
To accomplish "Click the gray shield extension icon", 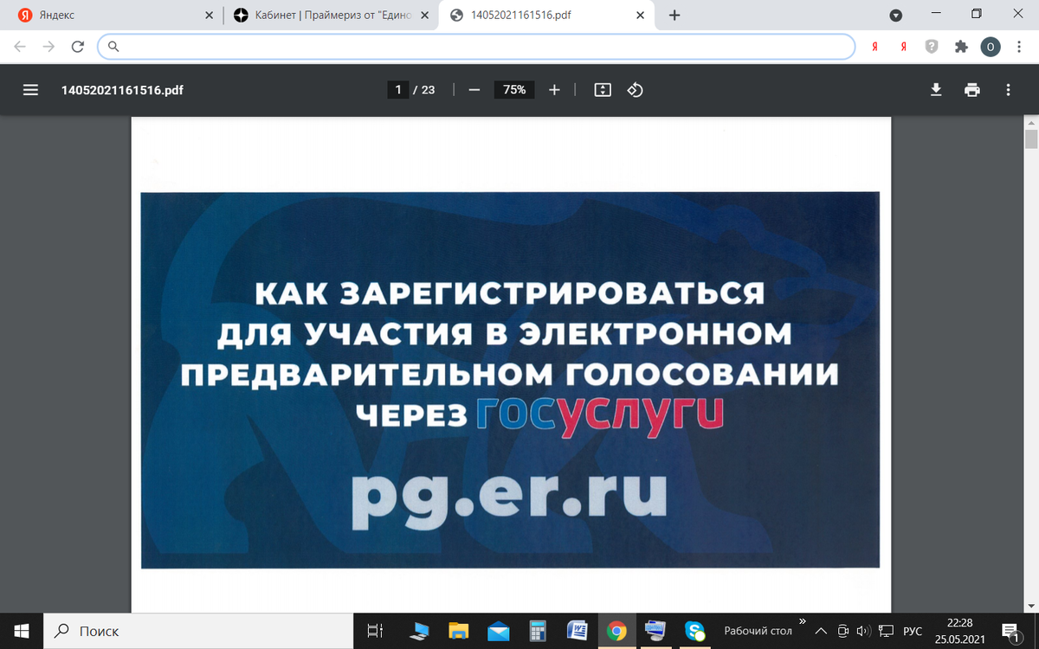I will tap(932, 47).
